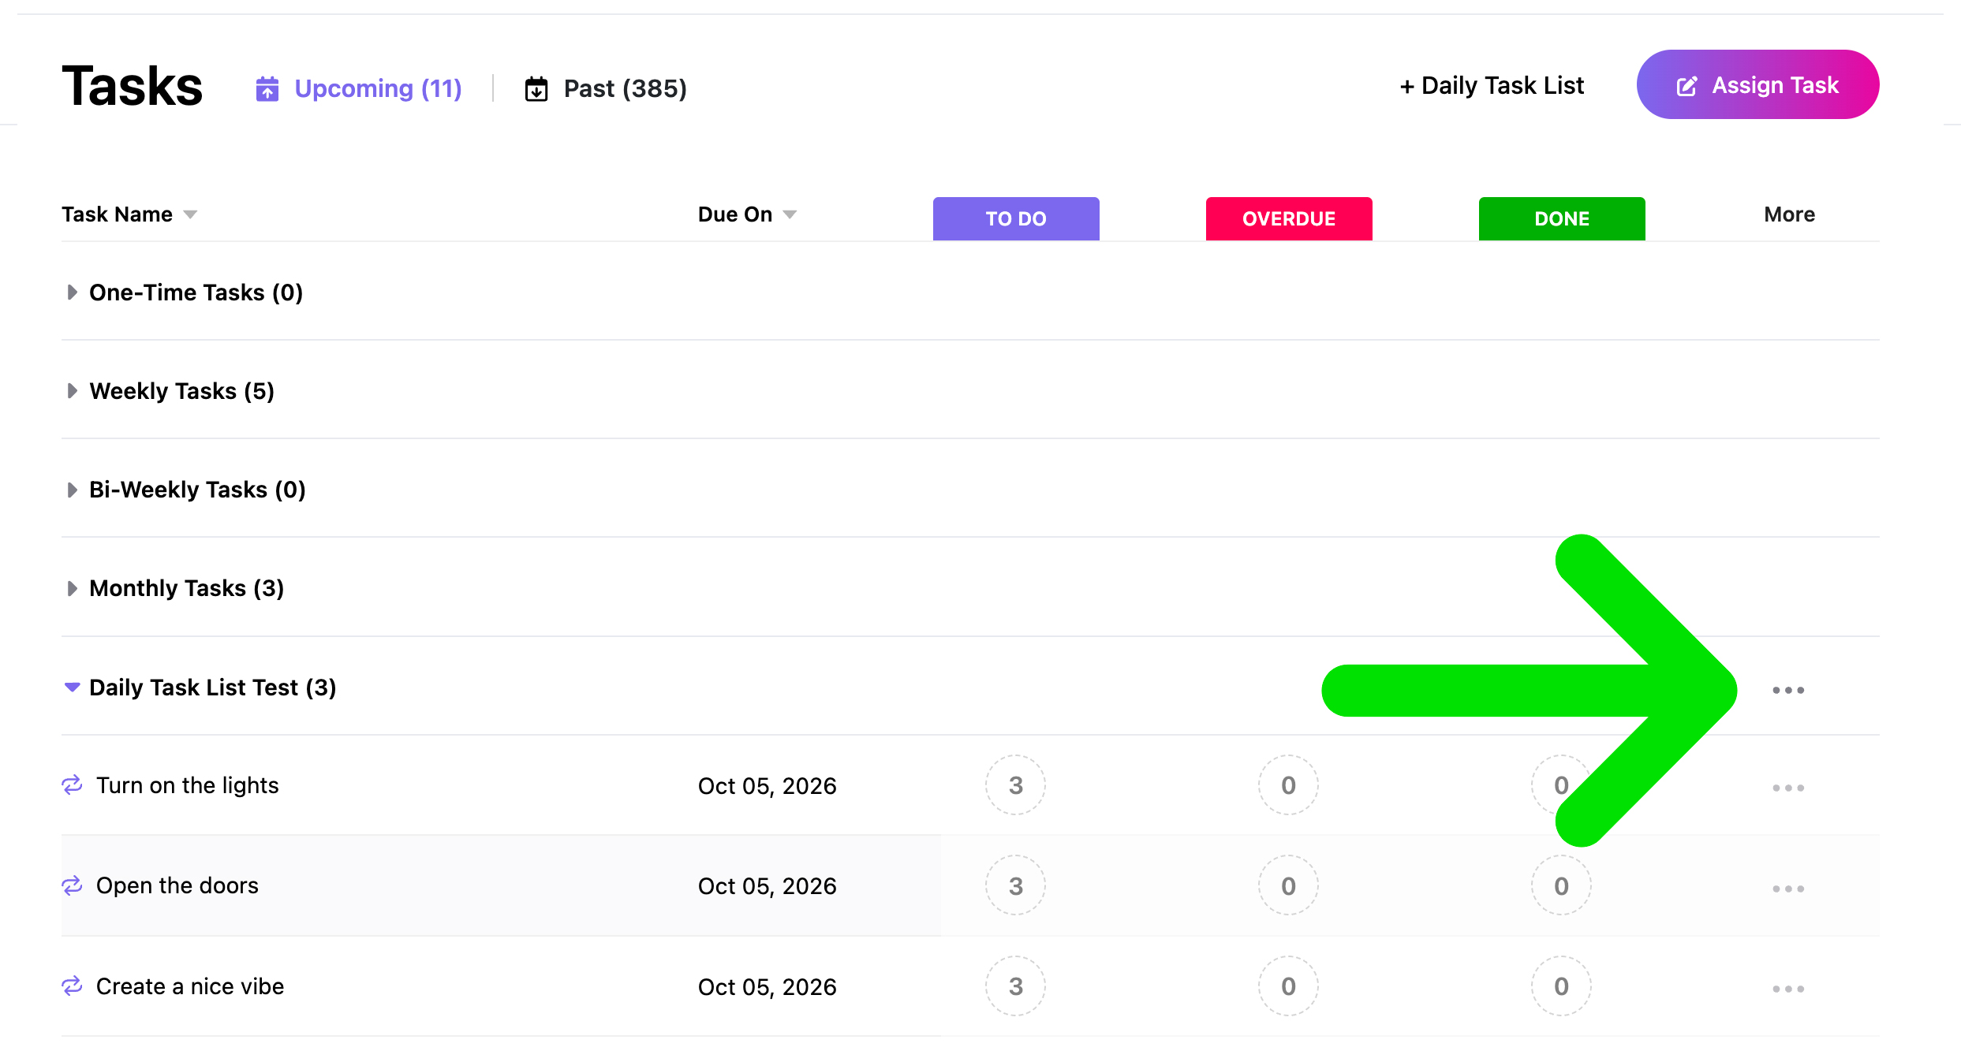The height and width of the screenshot is (1062, 1961).
Task: Click due date of Create a nice vibe
Action: click(768, 987)
